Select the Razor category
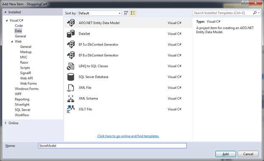 pyautogui.click(x=24, y=63)
